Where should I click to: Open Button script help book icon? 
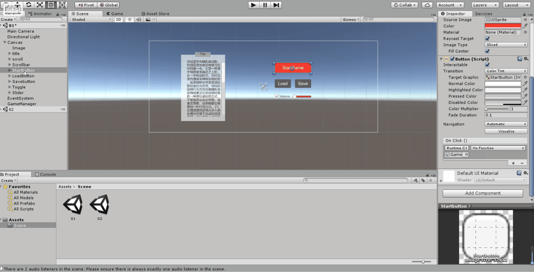520,59
